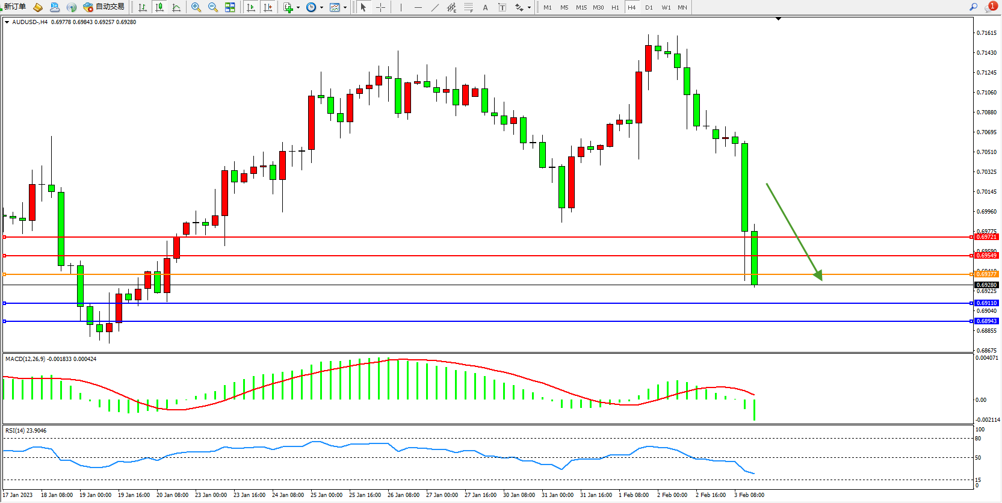Image resolution: width=1002 pixels, height=503 pixels.
Task: Switch to the D1 timeframe
Action: (x=648, y=7)
